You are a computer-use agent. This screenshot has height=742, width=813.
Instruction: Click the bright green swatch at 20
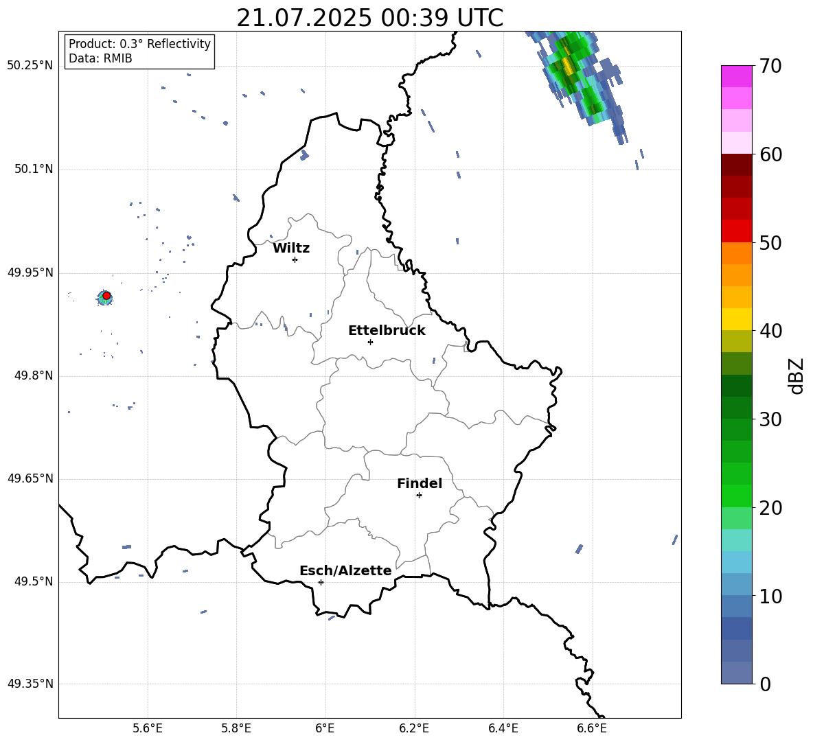[x=736, y=496]
